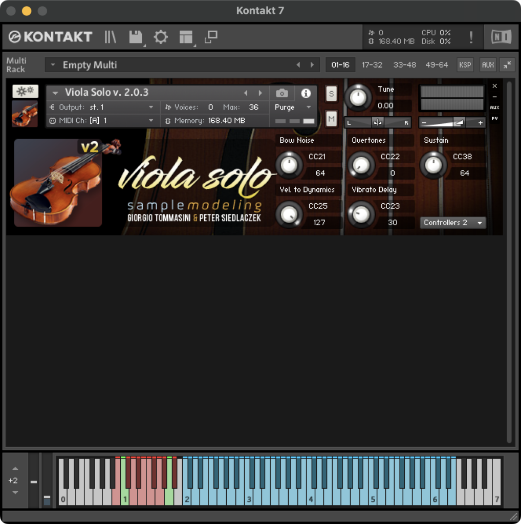This screenshot has width=521, height=524.
Task: Click the Bow Noise CC21 knob
Action: click(x=289, y=165)
